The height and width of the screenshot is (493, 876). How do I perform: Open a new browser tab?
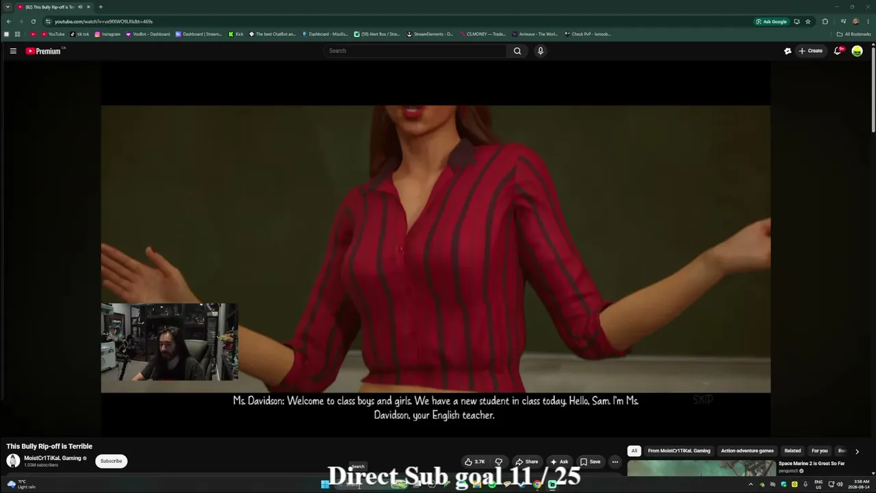(x=101, y=7)
